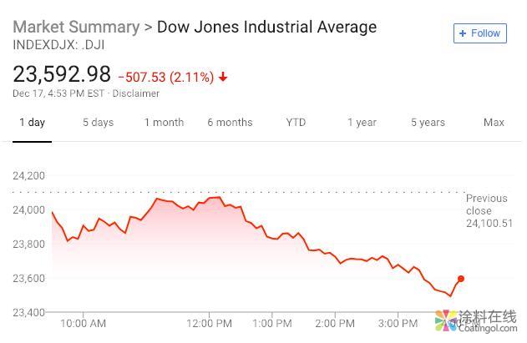Image resolution: width=527 pixels, height=343 pixels.
Task: Click the Market Summary breadcrumb link
Action: 76,27
